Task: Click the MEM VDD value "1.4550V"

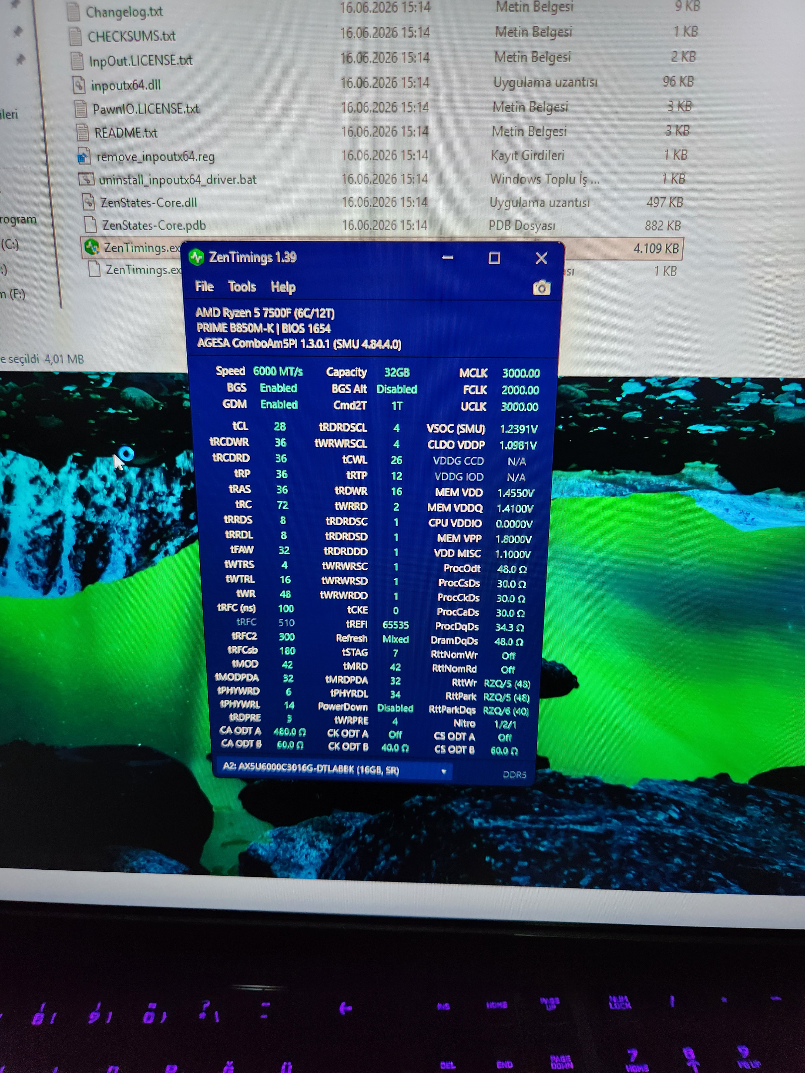Action: 516,493
